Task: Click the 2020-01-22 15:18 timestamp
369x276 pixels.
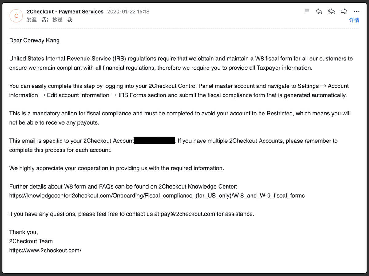Action: tap(128, 12)
